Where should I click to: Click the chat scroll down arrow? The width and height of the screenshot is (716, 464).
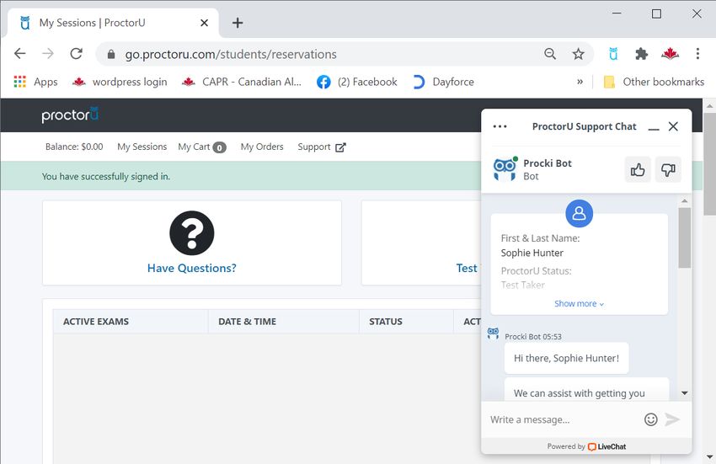(684, 392)
